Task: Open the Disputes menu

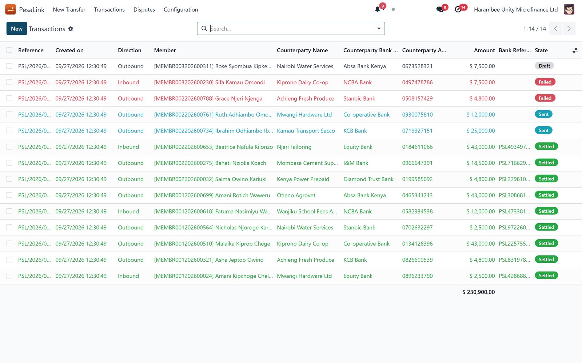Action: (144, 9)
